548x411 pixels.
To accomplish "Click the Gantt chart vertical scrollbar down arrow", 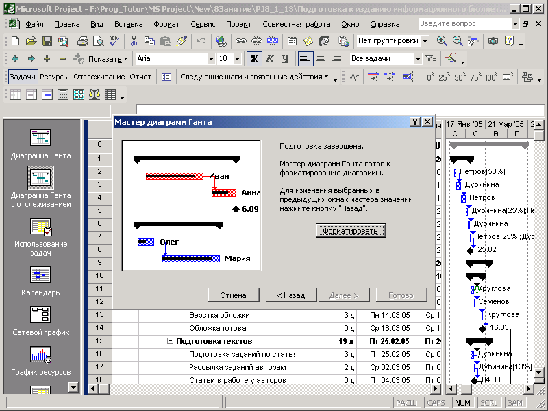I will (538, 373).
